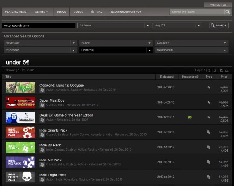Go to results page 3
Viewport: 234px width, 186px height.
coord(214,70)
